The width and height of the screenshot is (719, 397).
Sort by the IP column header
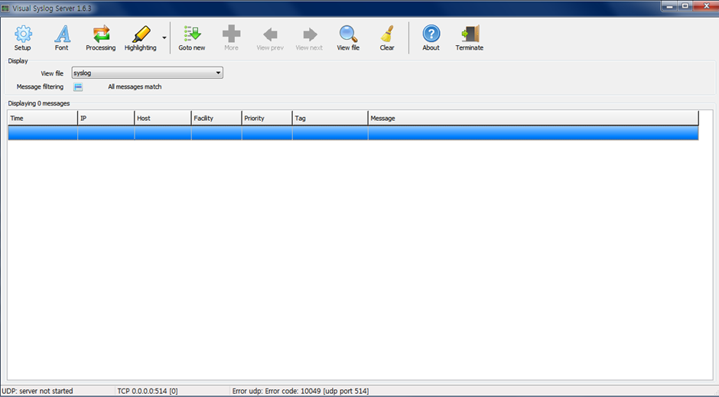(x=106, y=119)
